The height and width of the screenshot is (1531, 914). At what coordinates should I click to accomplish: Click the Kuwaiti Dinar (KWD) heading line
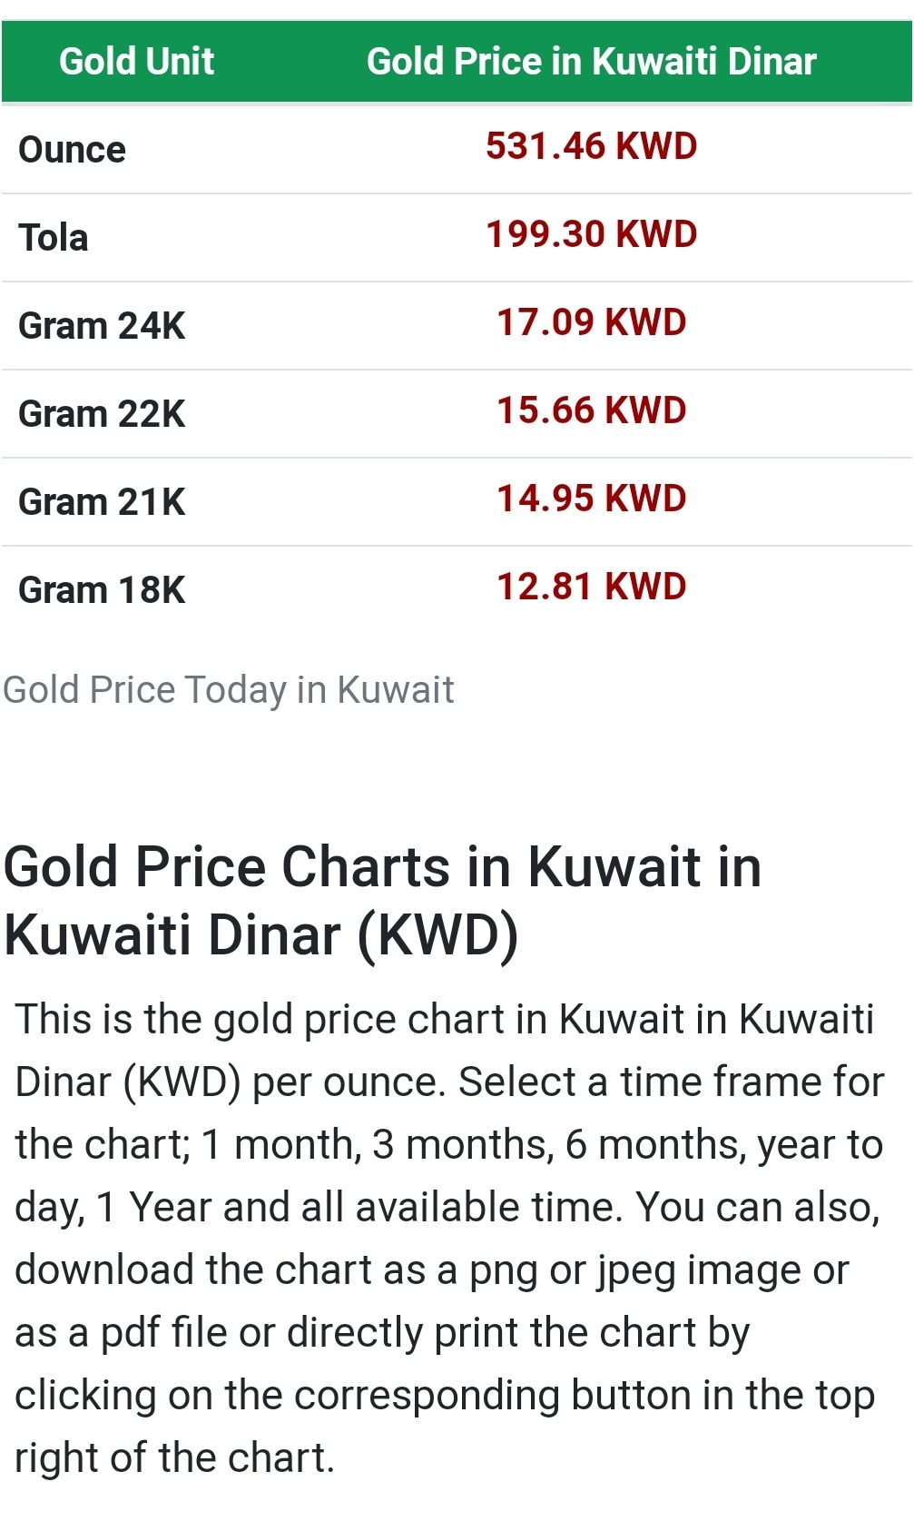261,935
